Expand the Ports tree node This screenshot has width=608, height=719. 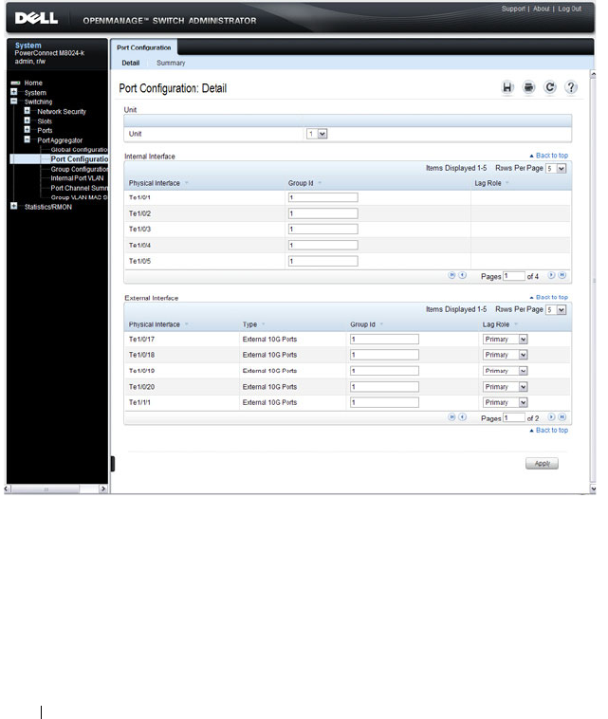[28, 129]
